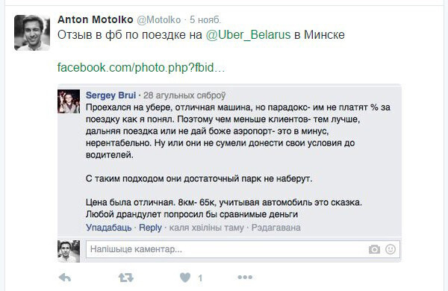Open the smiley emoji picker icon

391,249
